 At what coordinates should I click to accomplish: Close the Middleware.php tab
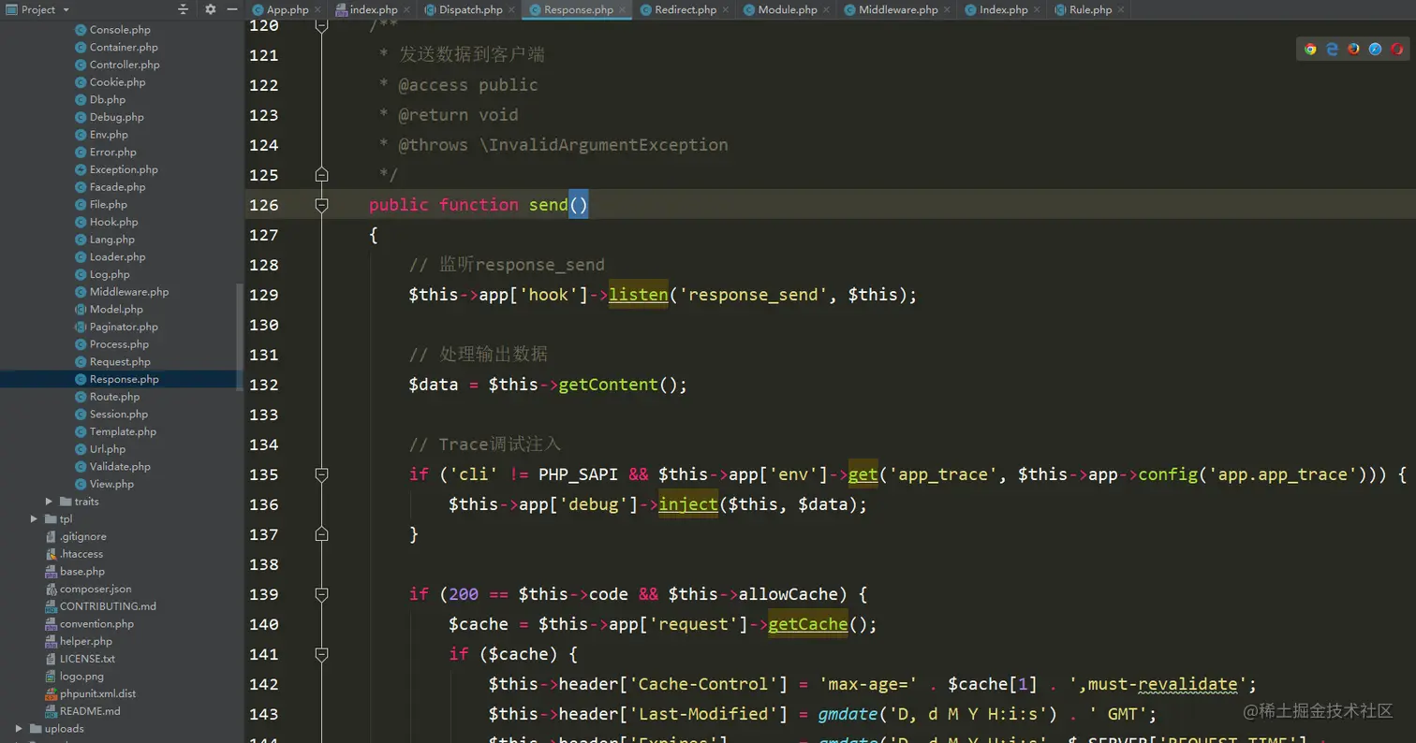point(947,9)
